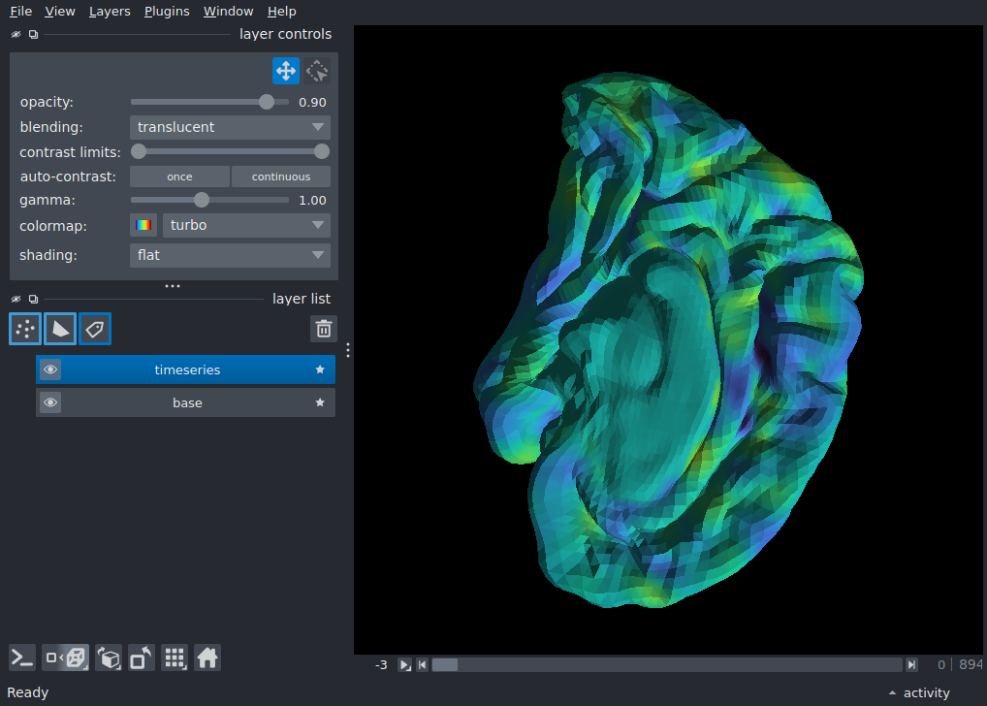Add a new points layer
The height and width of the screenshot is (706, 987).
pos(25,329)
